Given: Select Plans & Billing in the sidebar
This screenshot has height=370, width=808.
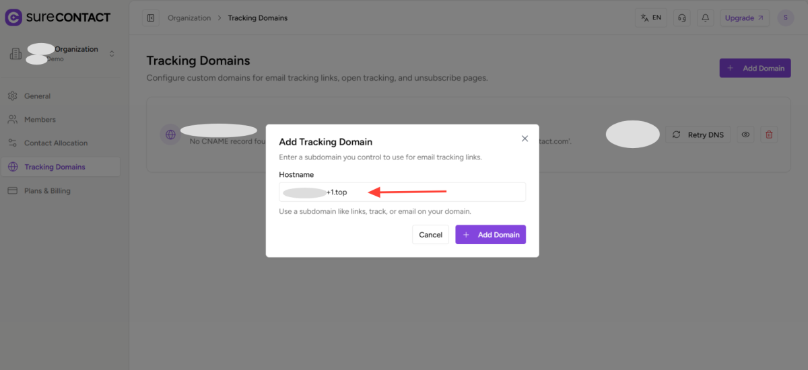Looking at the screenshot, I should pos(47,191).
